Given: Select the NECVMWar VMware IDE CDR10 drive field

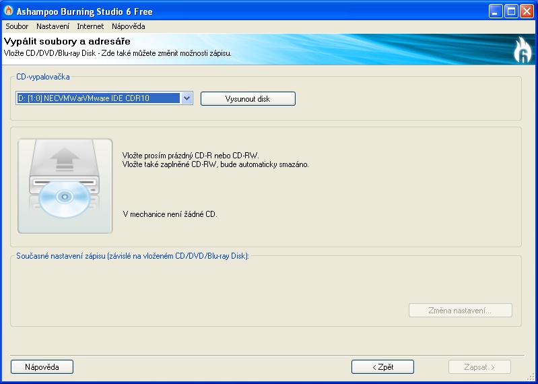Looking at the screenshot, I should [x=98, y=98].
